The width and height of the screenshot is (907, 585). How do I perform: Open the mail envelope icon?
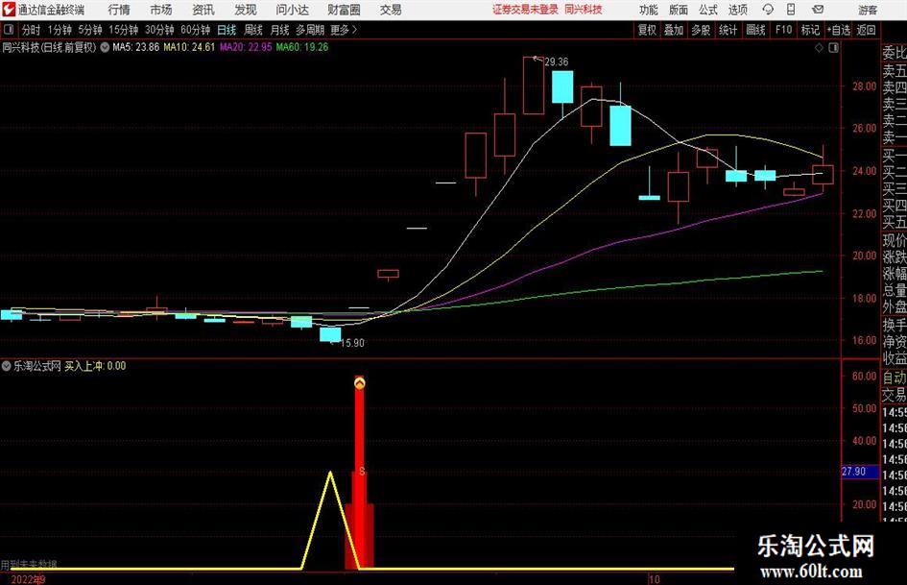818,10
